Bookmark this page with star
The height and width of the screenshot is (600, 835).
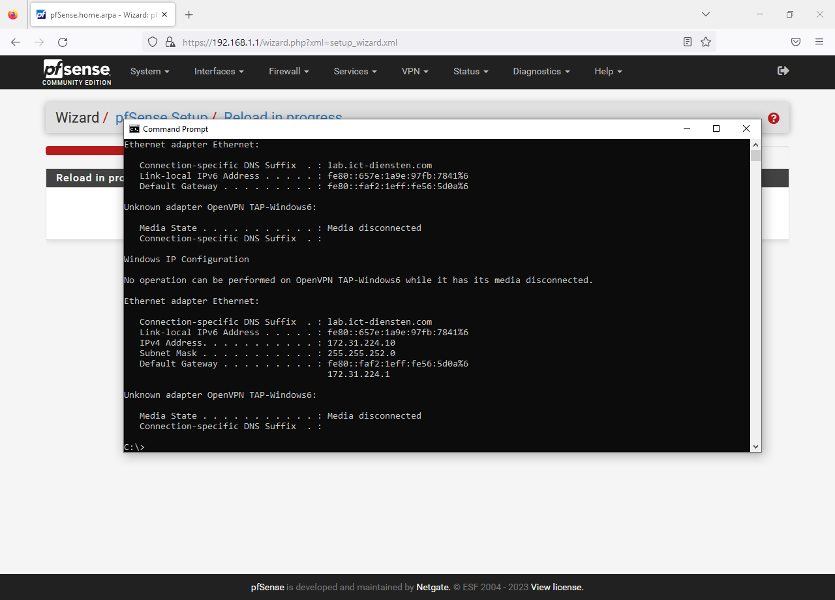[x=706, y=42]
